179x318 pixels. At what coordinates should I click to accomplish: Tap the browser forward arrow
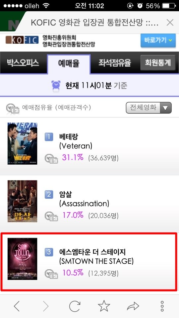[x=46, y=306]
